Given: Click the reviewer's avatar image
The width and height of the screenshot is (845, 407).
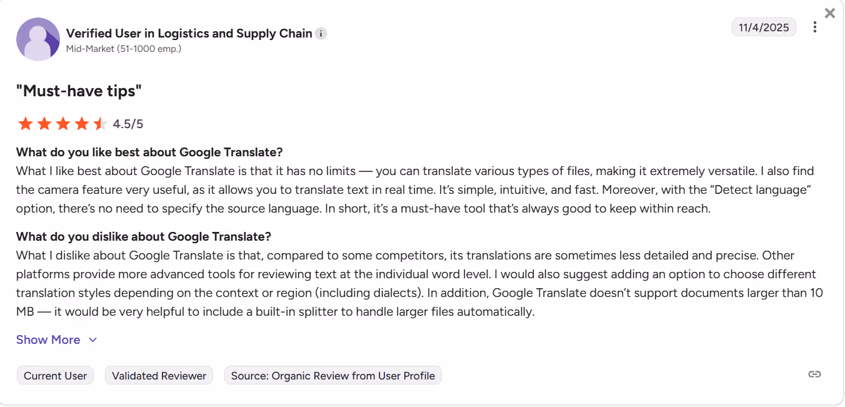Looking at the screenshot, I should (37, 38).
